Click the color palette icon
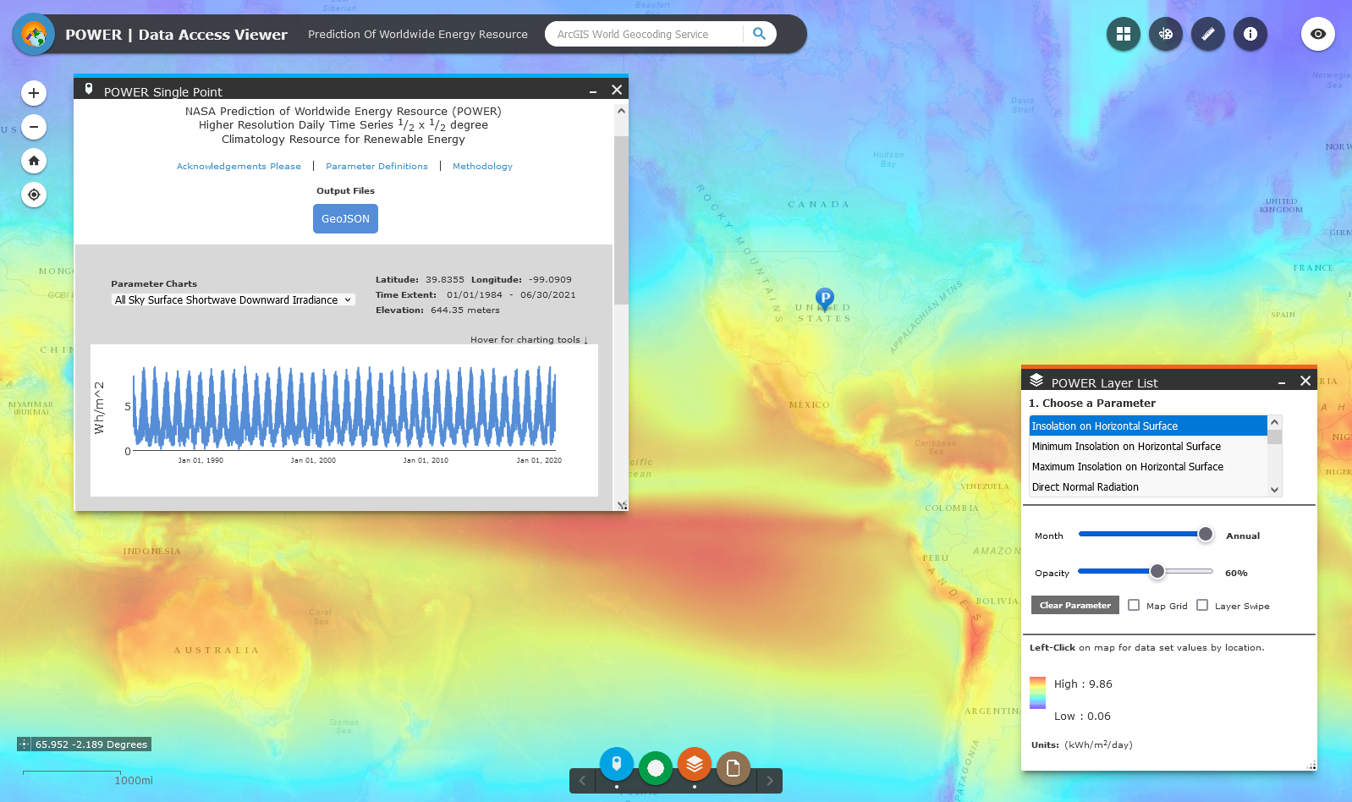 coord(1165,34)
